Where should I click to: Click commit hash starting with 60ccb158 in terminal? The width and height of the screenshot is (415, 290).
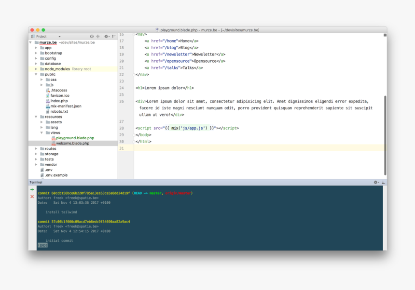pos(91,193)
